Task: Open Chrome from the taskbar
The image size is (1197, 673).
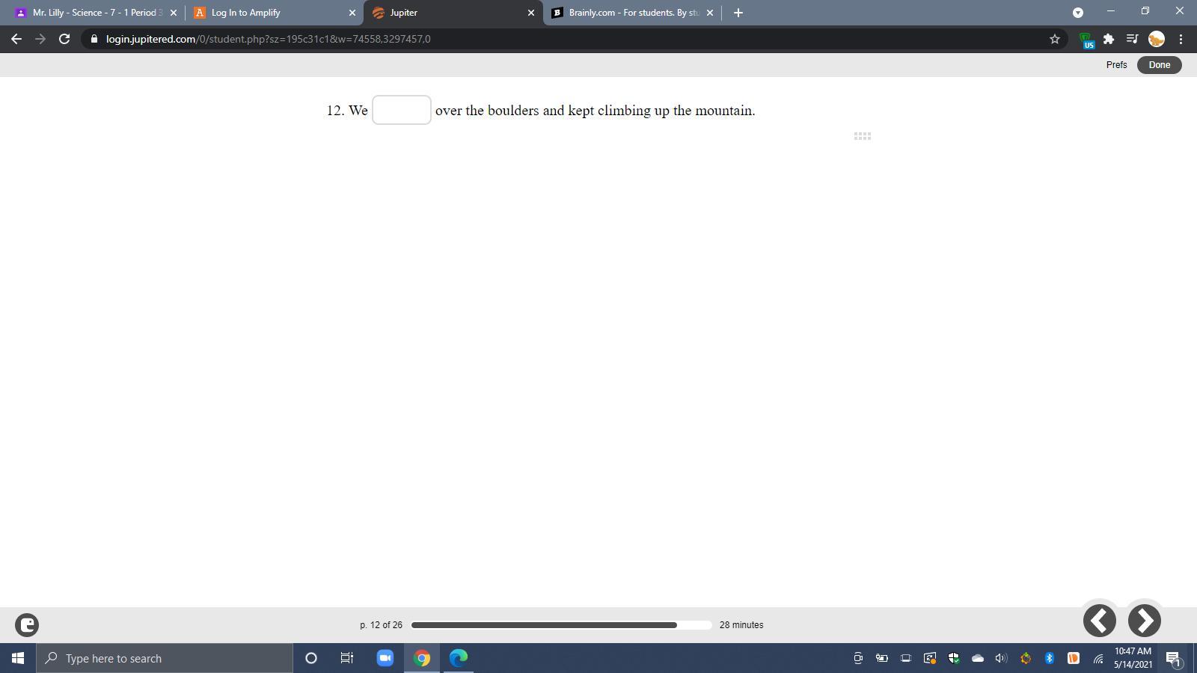Action: coord(423,658)
